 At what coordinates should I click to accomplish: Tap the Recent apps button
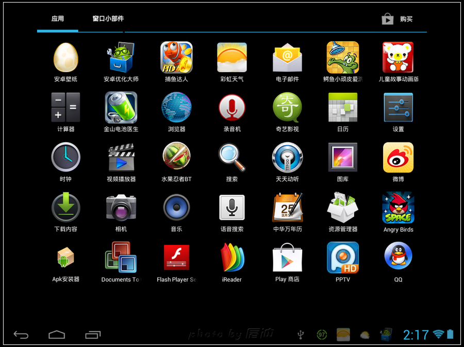pos(93,335)
